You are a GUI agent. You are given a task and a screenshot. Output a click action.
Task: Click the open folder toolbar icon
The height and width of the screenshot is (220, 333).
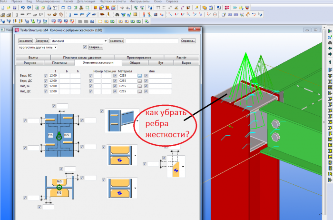[9, 8]
